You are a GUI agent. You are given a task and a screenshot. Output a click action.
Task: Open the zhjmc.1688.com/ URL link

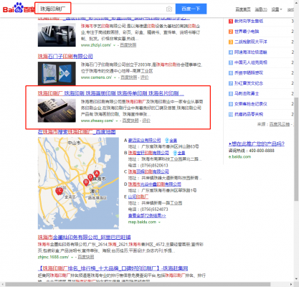pos(53,257)
